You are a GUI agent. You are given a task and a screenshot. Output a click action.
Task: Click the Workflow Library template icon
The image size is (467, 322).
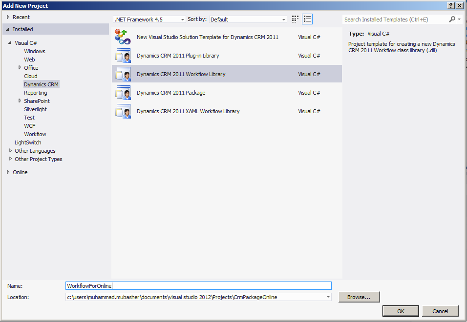coord(123,74)
